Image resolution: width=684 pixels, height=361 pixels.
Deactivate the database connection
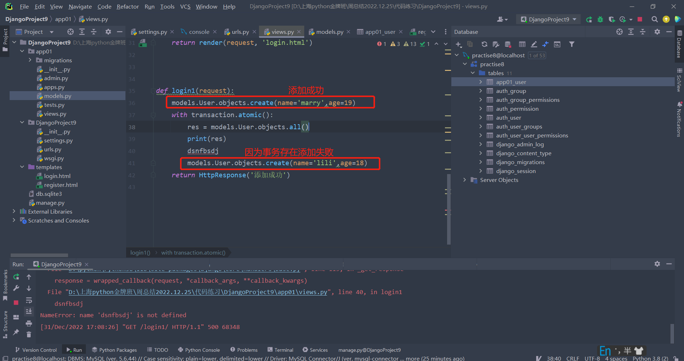click(508, 44)
